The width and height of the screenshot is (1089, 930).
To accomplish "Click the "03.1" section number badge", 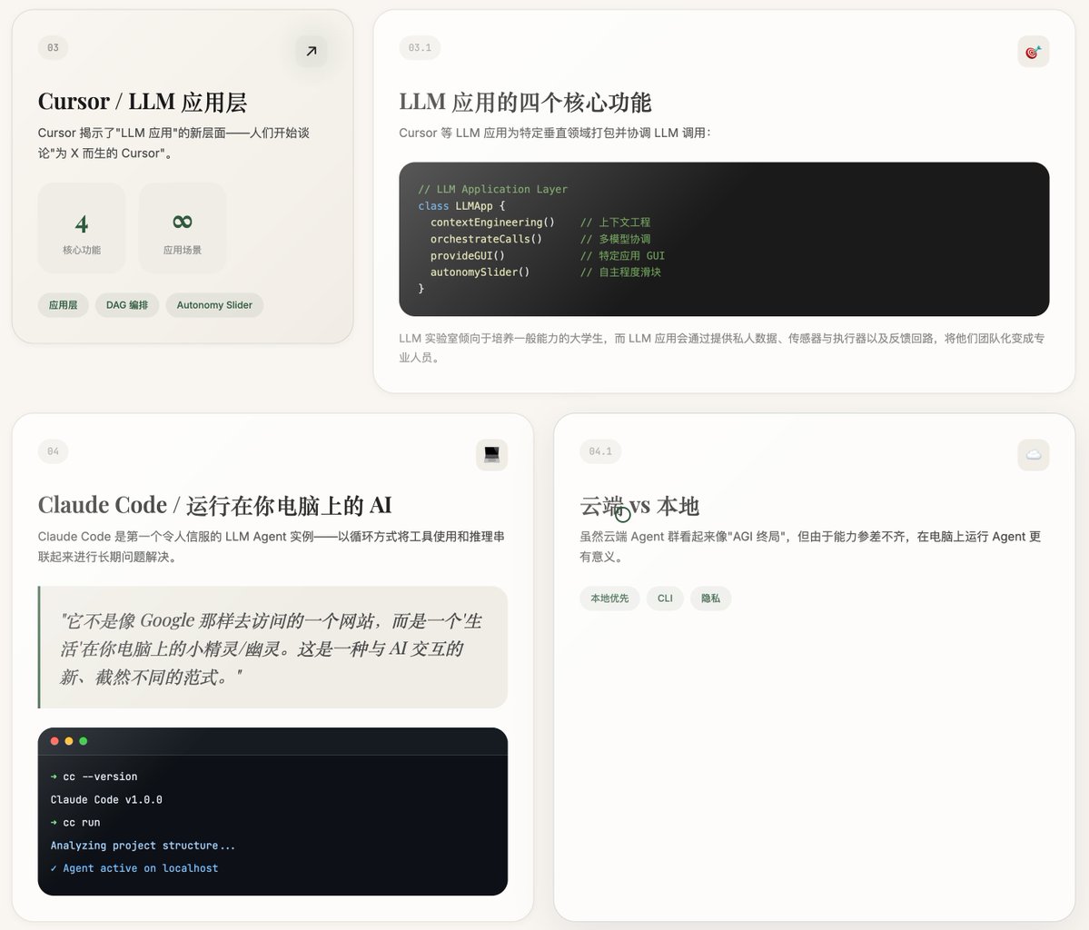I will (x=420, y=48).
